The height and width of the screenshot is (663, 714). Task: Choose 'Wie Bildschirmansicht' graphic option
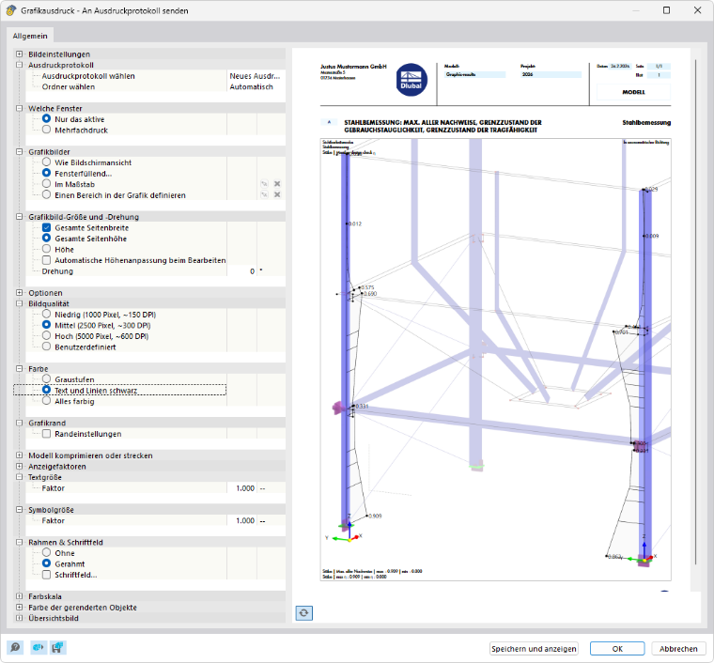coord(46,162)
